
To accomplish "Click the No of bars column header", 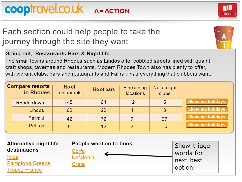I will point(104,89).
